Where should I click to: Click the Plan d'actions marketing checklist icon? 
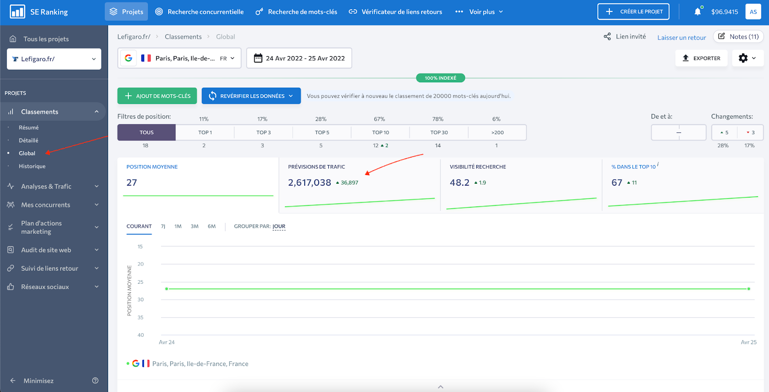11,227
